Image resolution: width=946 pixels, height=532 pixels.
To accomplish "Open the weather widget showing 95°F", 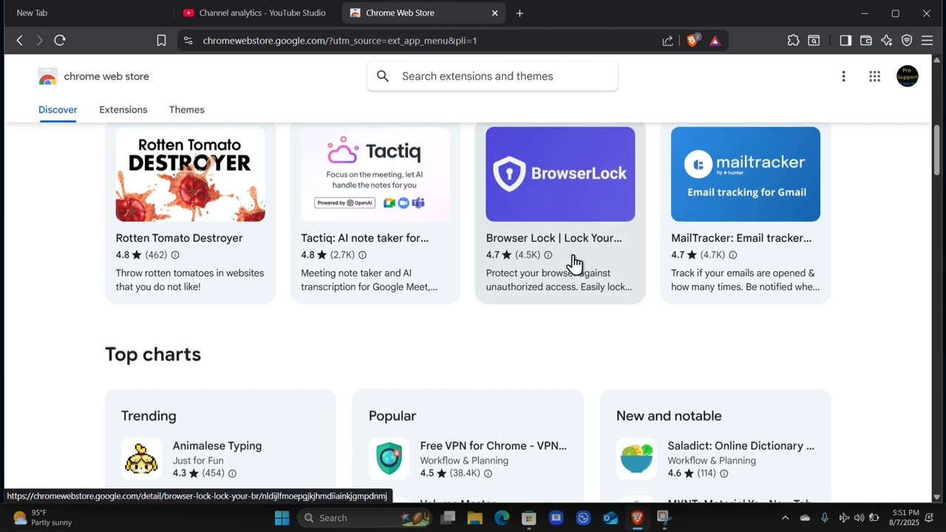I will click(43, 518).
